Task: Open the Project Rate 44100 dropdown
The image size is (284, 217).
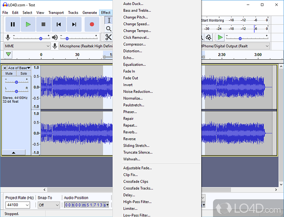Action: pyautogui.click(x=17, y=205)
